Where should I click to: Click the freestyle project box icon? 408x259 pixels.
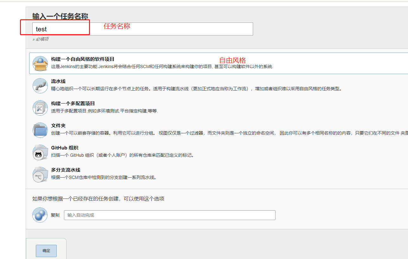point(40,64)
